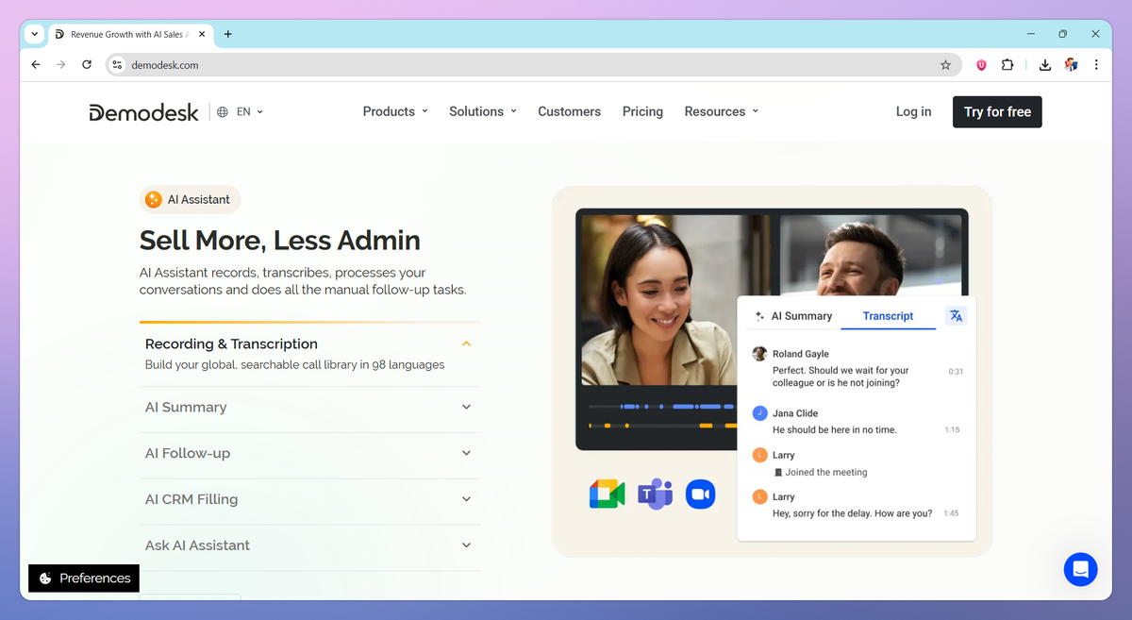This screenshot has width=1132, height=620.
Task: Open the browser extensions puzzle icon
Action: (x=1007, y=65)
